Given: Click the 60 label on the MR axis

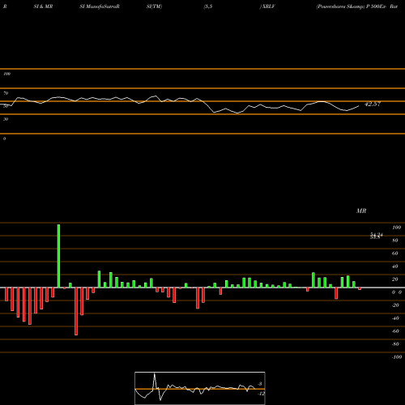Looking at the screenshot, I should [395, 254].
